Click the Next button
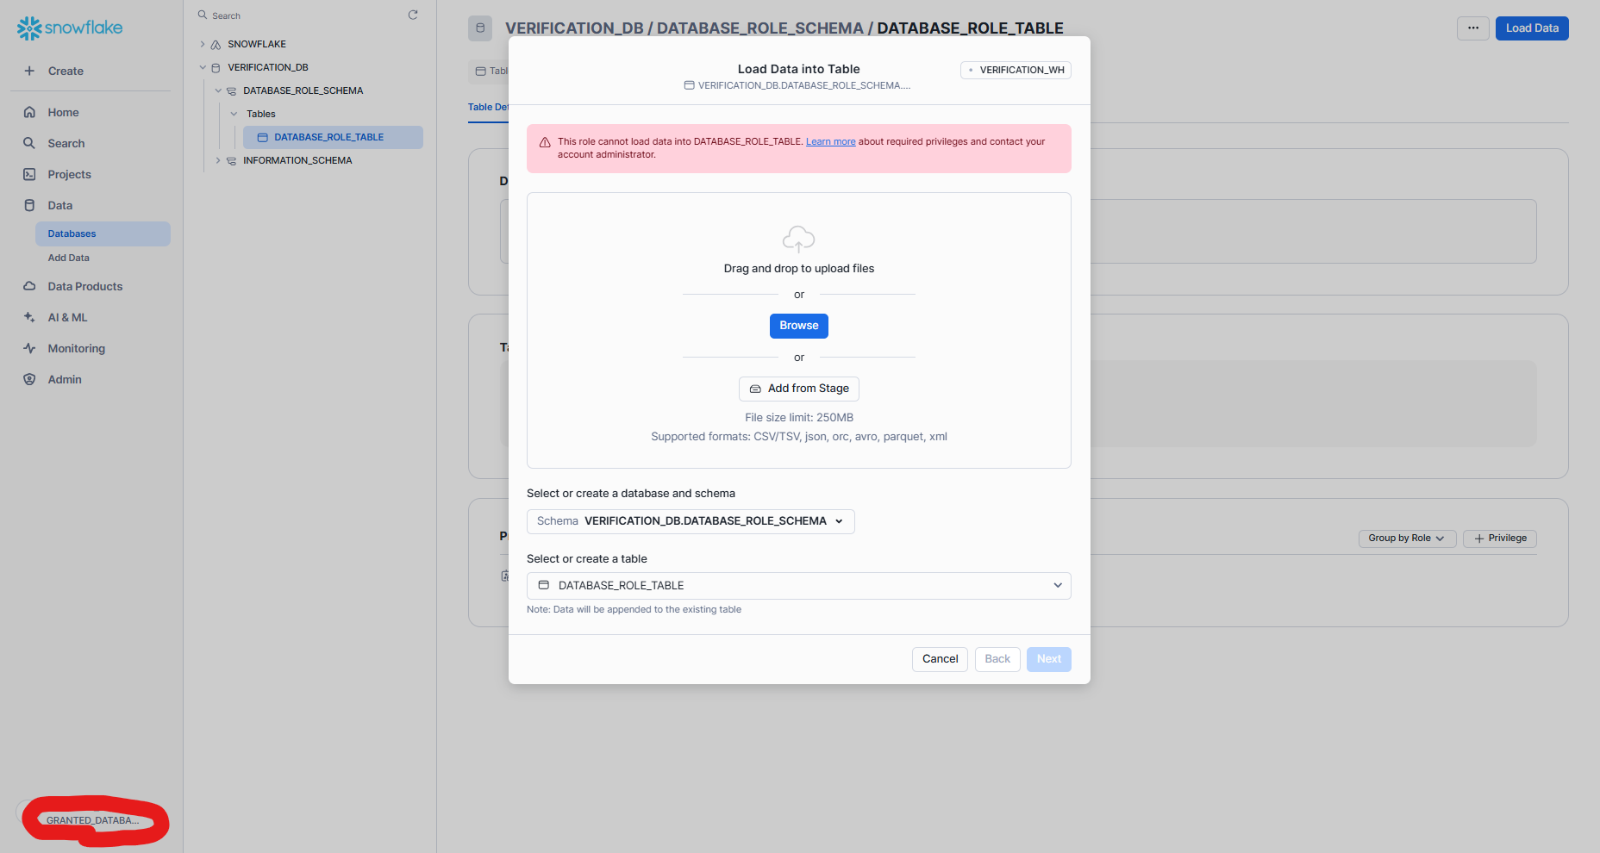Viewport: 1600px width, 853px height. [x=1049, y=659]
